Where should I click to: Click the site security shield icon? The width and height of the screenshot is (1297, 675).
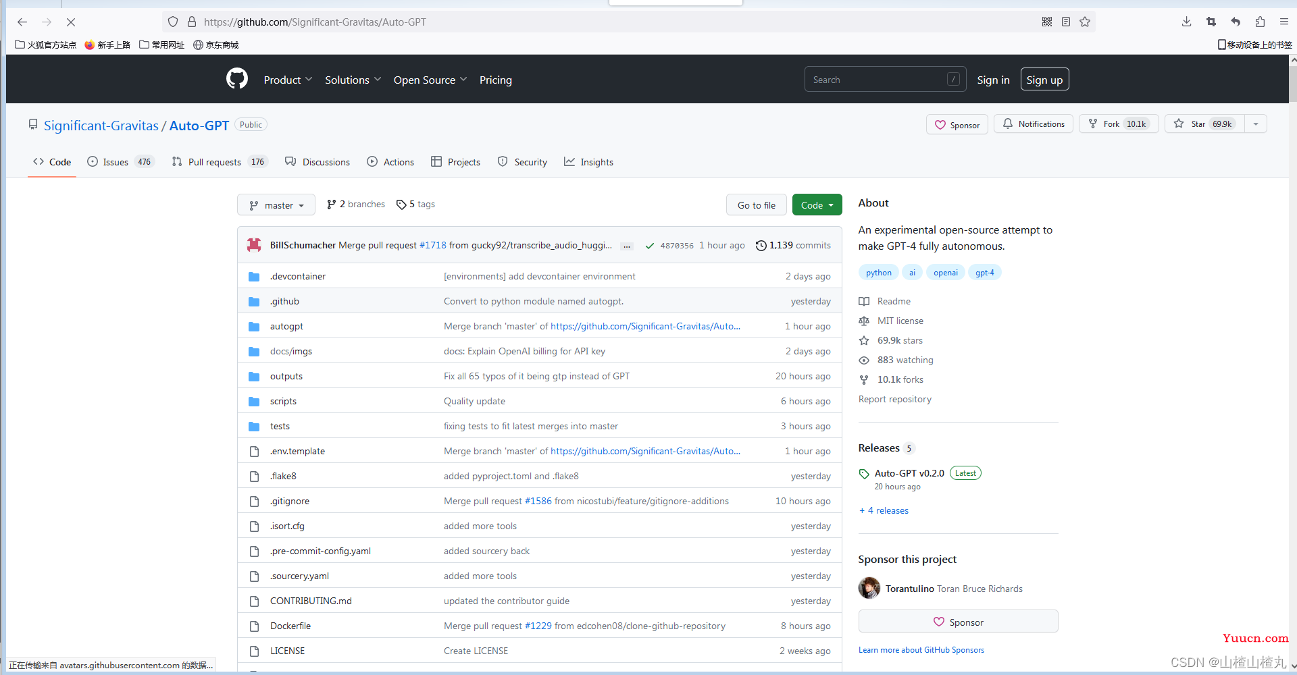point(173,22)
